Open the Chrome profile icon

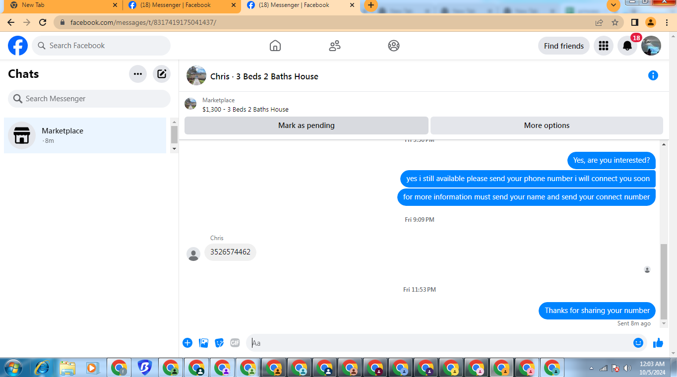click(651, 22)
